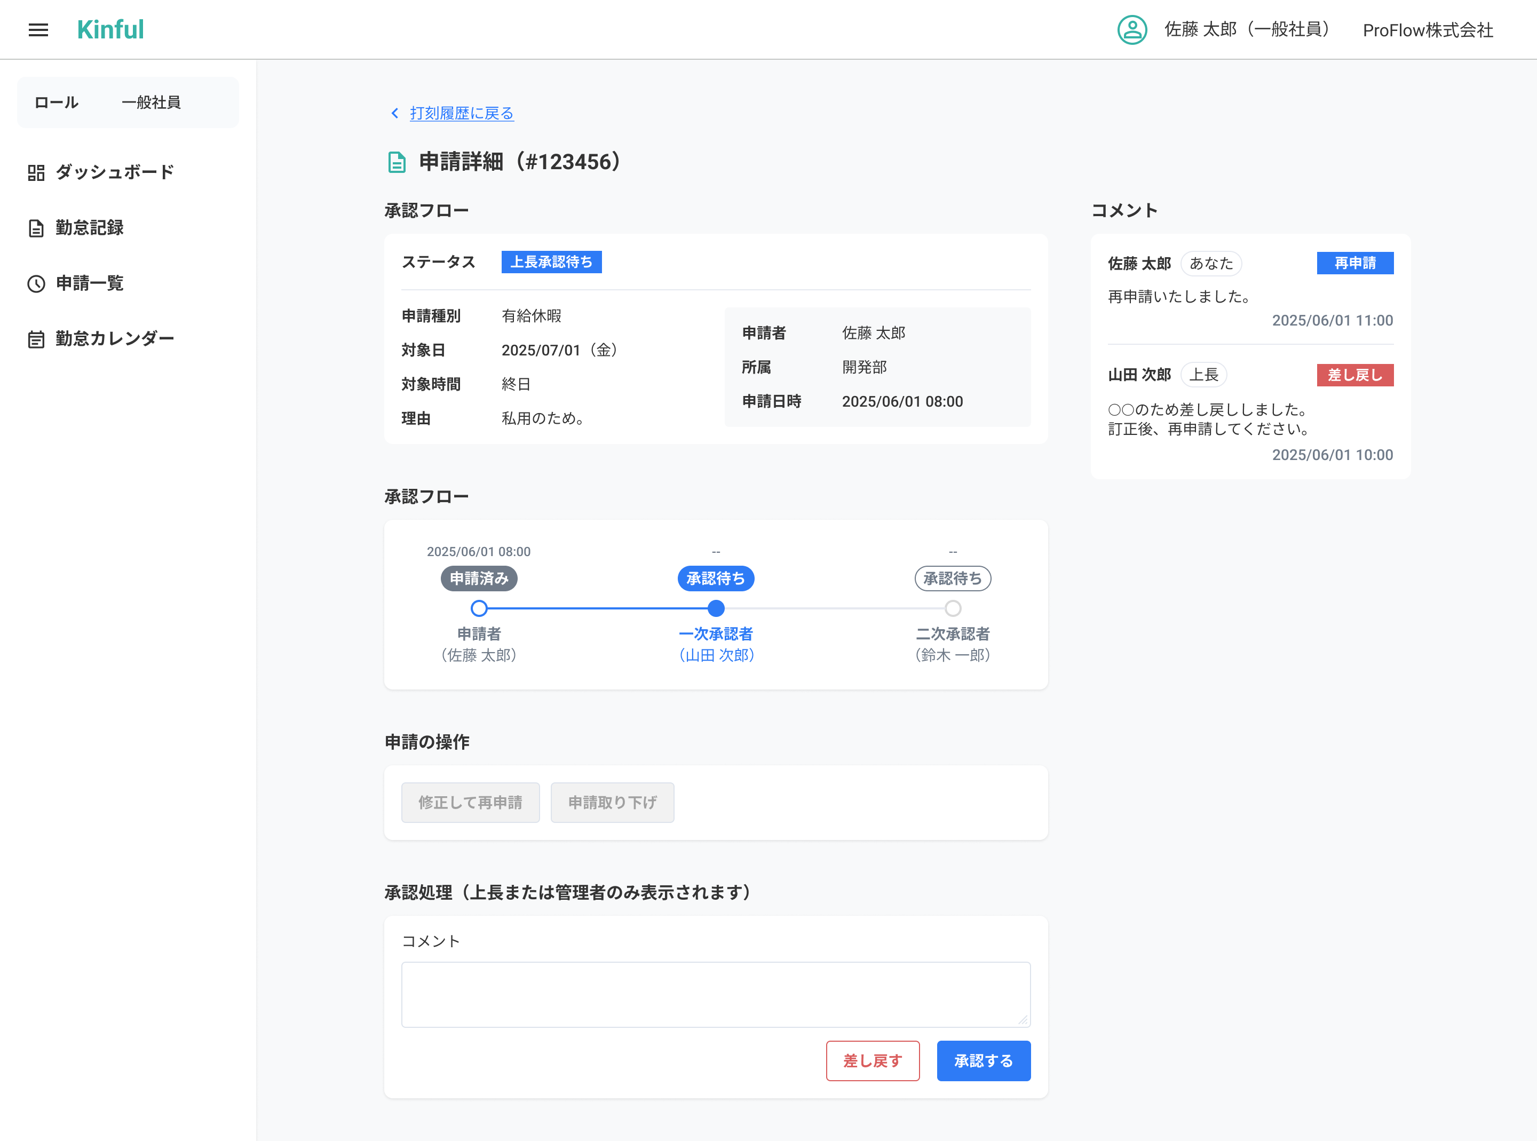Open the hamburger menu icon
Screen dimensions: 1537x1141
[38, 30]
